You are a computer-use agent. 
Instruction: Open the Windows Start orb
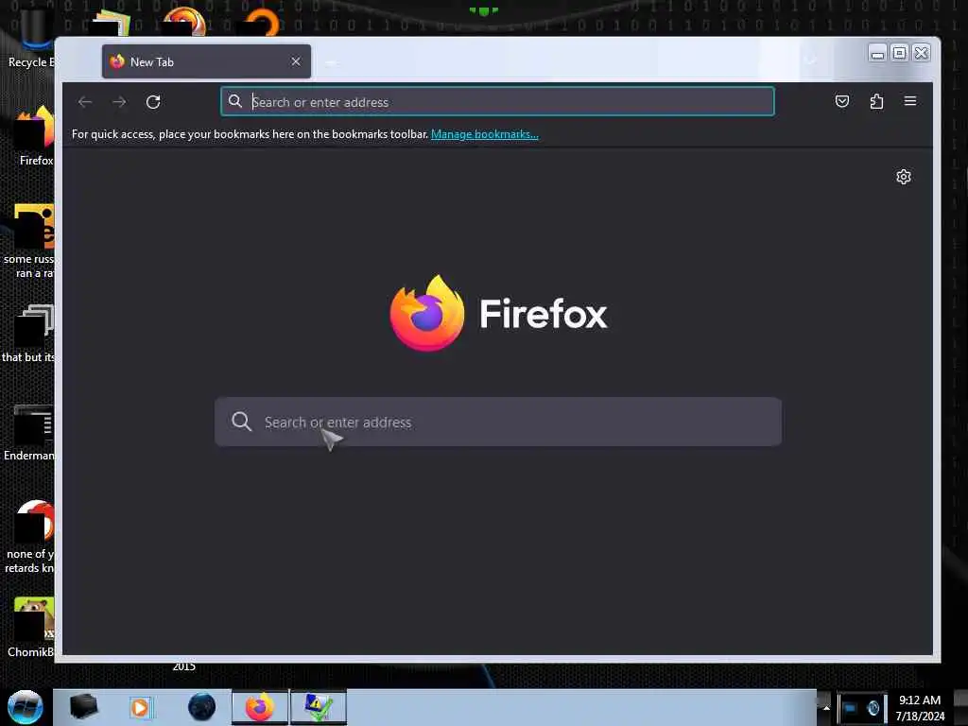[26, 707]
